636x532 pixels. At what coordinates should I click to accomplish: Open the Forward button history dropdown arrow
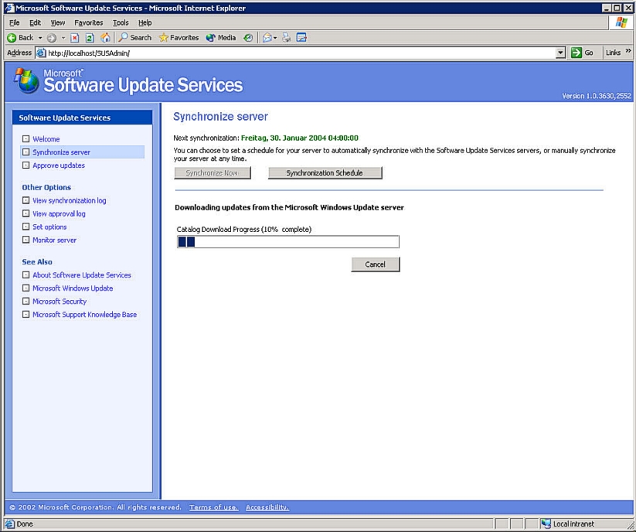63,38
